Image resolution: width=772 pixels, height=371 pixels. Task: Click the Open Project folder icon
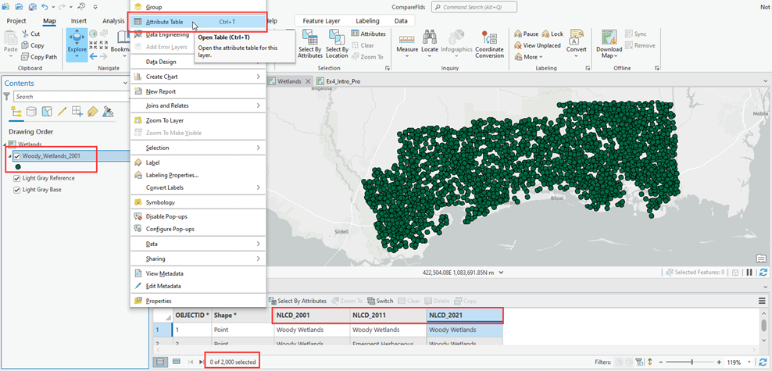(19, 7)
